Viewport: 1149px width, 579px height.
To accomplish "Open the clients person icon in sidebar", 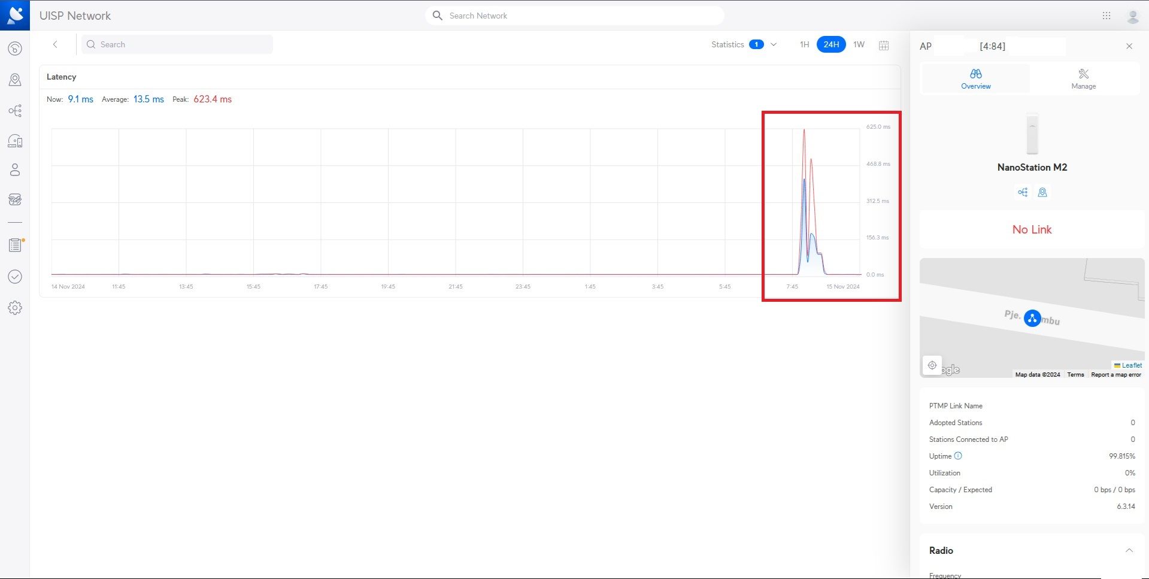I will [x=15, y=170].
